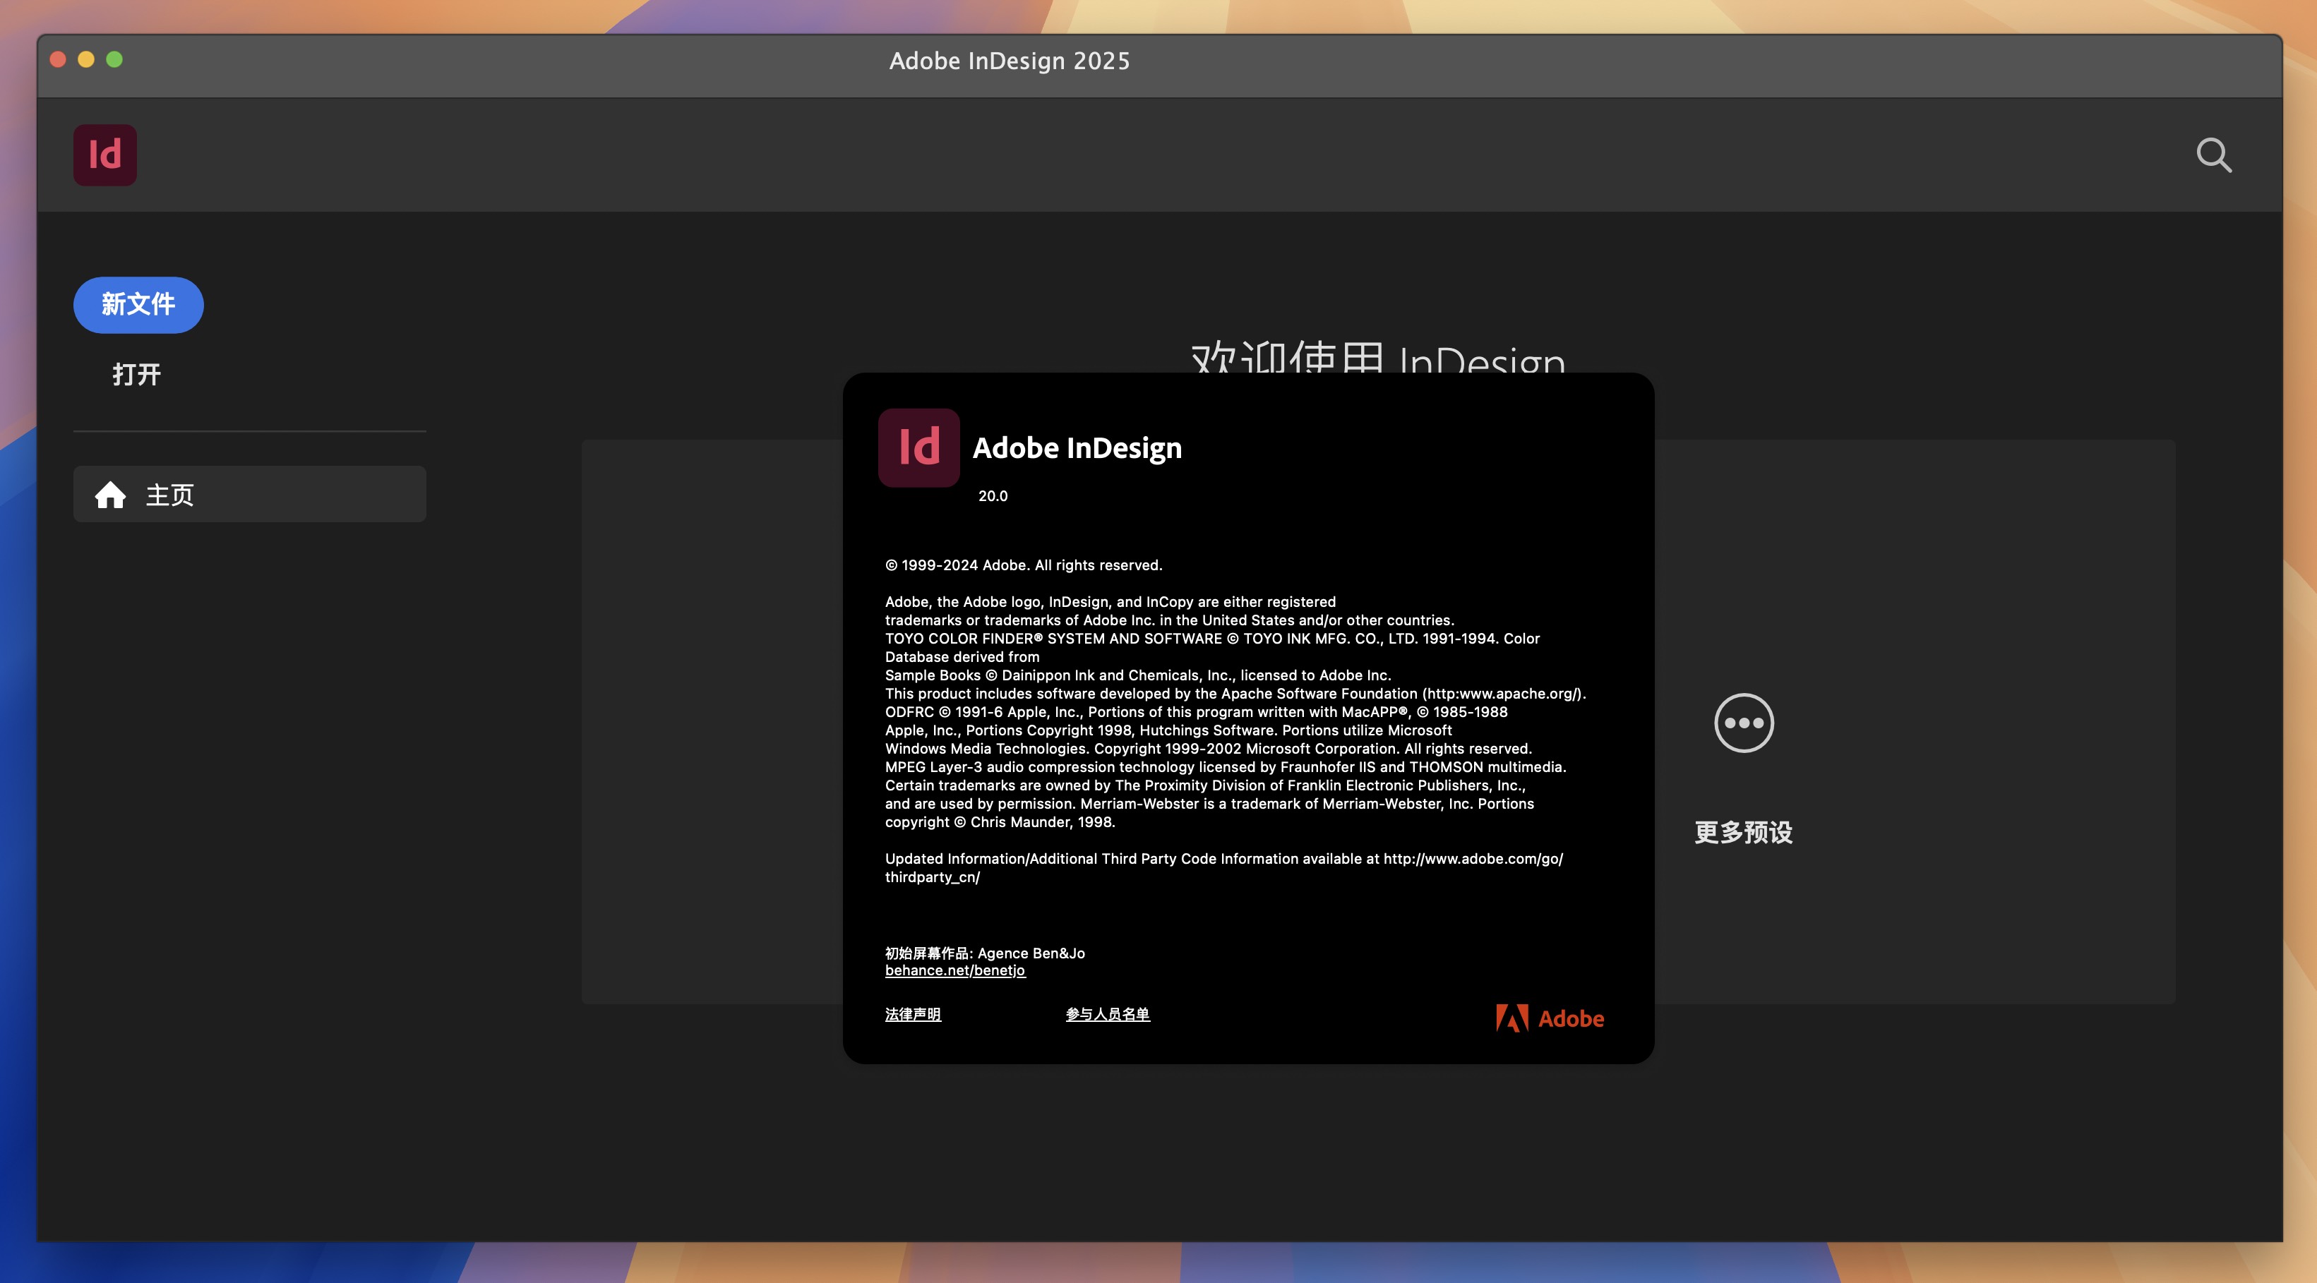Open the 法律声明 link
2317x1283 pixels.
[x=913, y=1014]
